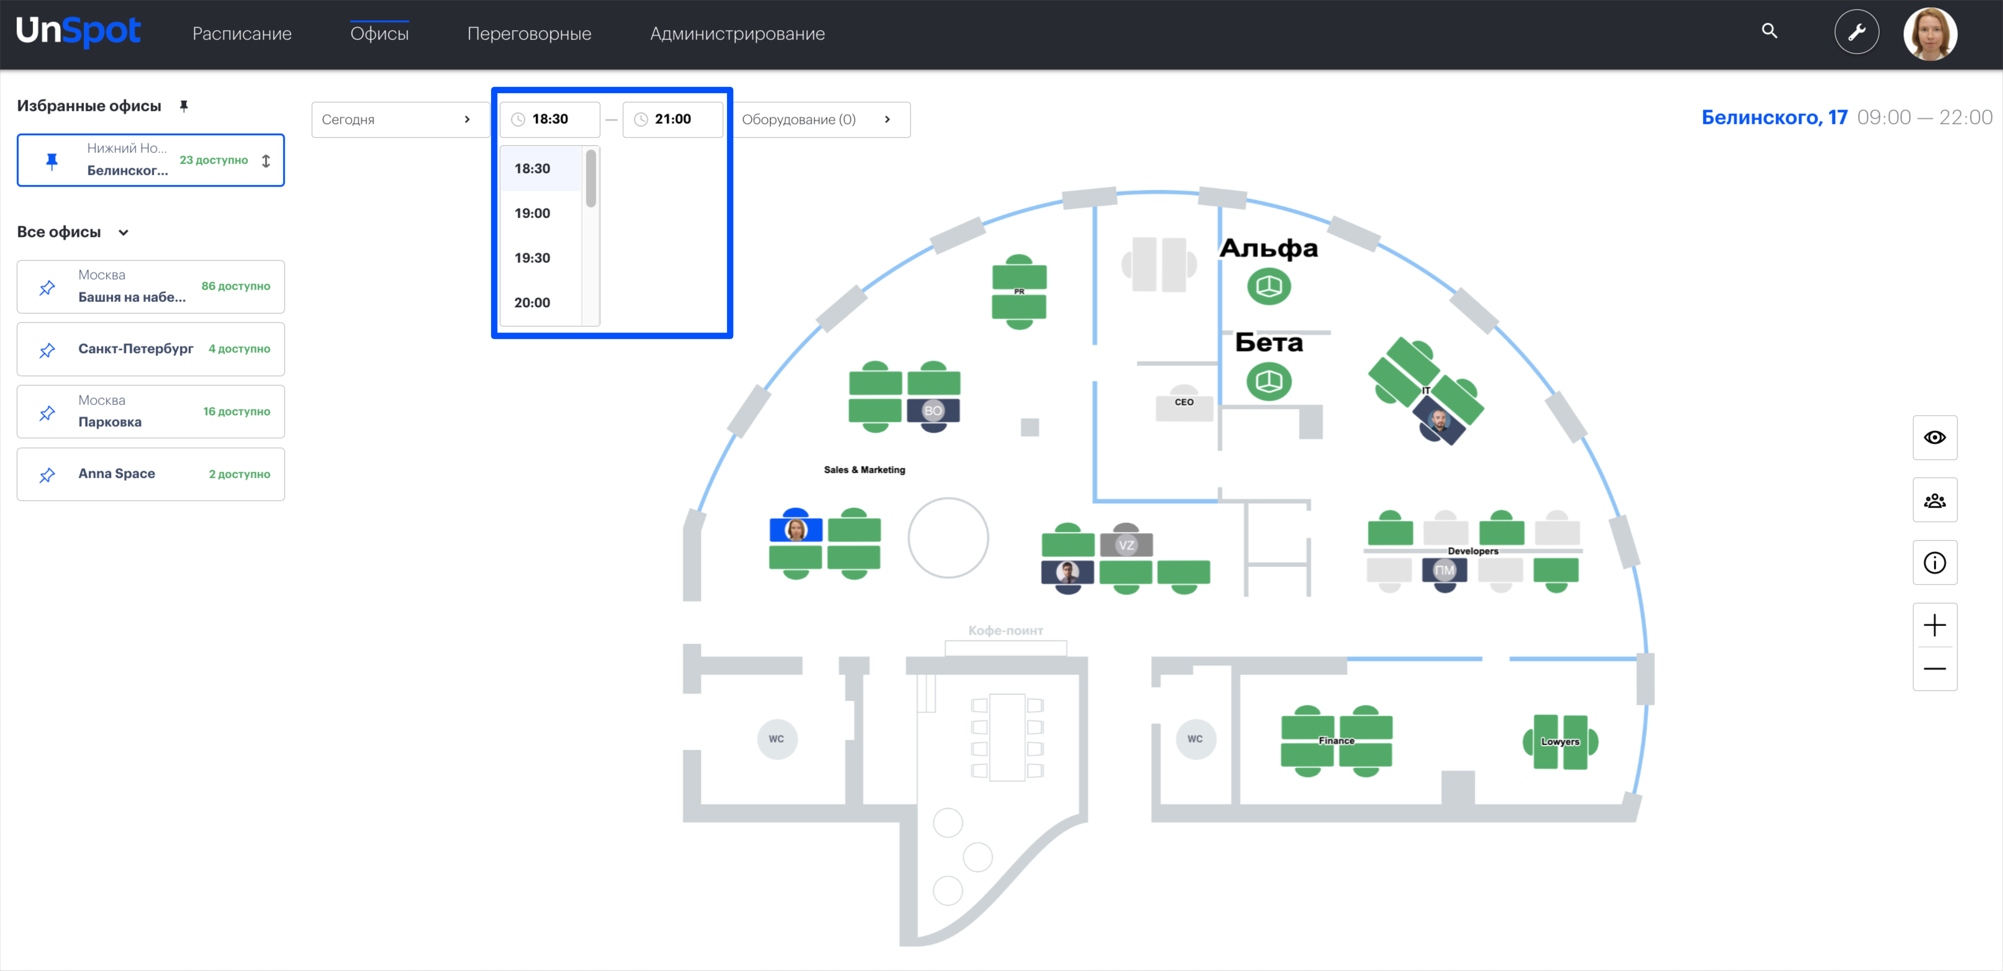Select 18:30 in the time list

pos(541,169)
